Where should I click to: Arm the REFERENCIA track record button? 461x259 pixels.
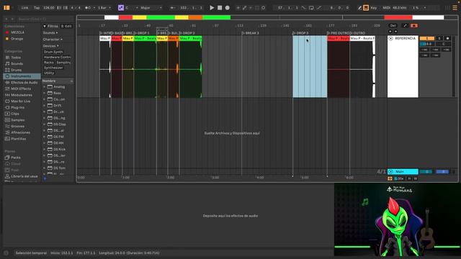pyautogui.click(x=447, y=38)
